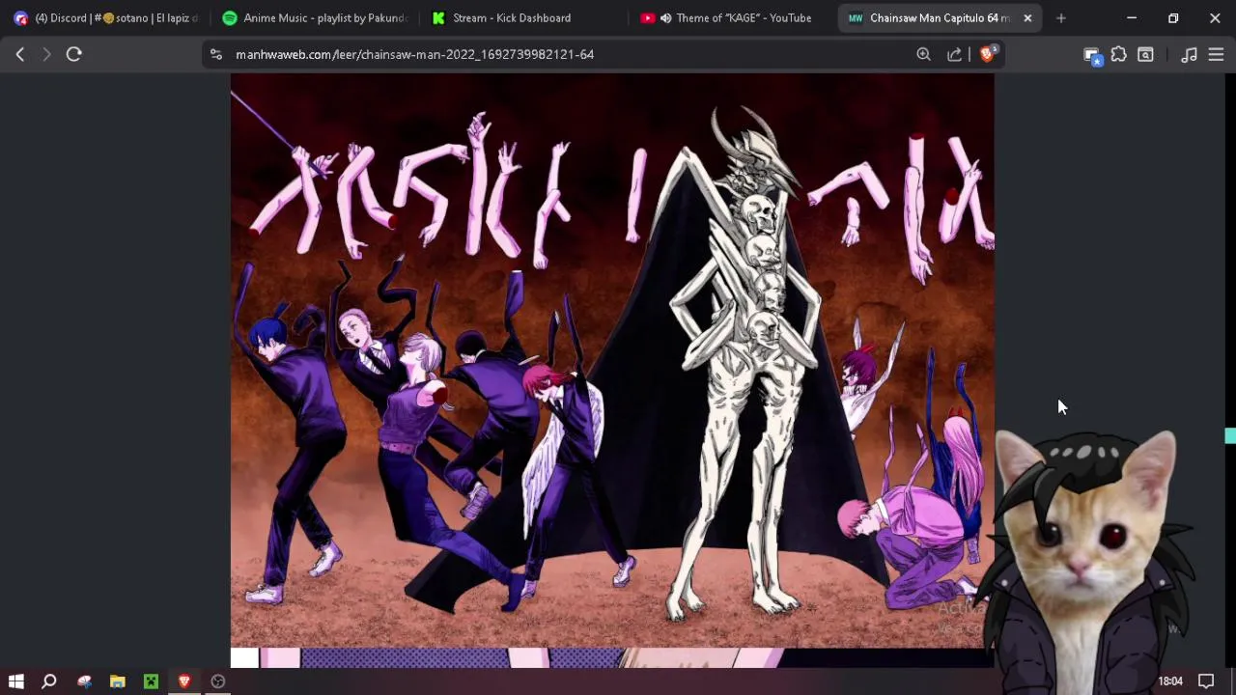
Task: Open Brave Shields lion icon
Action: (x=987, y=54)
